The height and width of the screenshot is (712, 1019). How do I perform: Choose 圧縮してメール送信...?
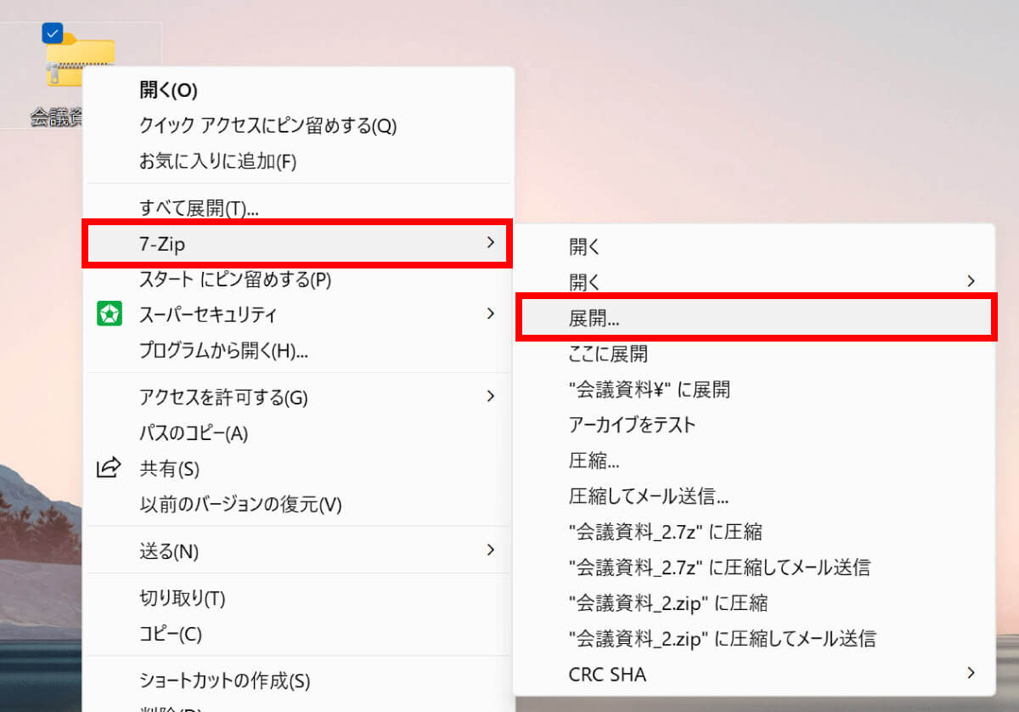755,496
